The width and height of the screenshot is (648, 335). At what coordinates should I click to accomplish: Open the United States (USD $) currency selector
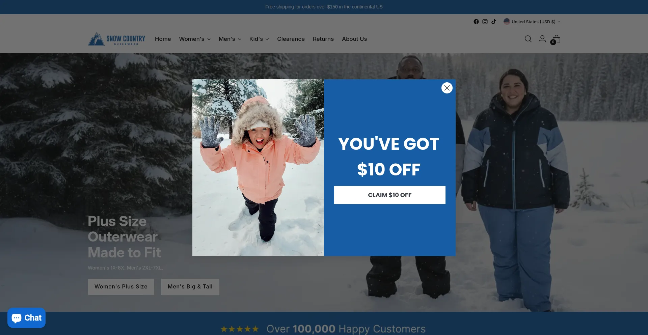click(532, 22)
